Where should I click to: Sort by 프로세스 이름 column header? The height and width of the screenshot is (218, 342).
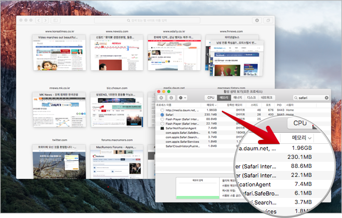click(x=164, y=105)
